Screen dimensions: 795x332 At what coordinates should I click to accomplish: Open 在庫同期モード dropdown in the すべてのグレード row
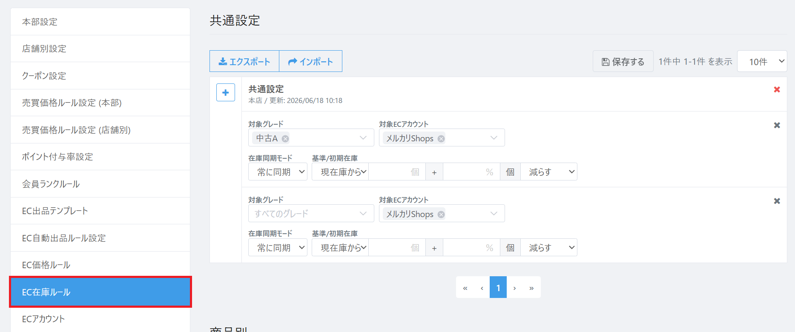tap(278, 247)
